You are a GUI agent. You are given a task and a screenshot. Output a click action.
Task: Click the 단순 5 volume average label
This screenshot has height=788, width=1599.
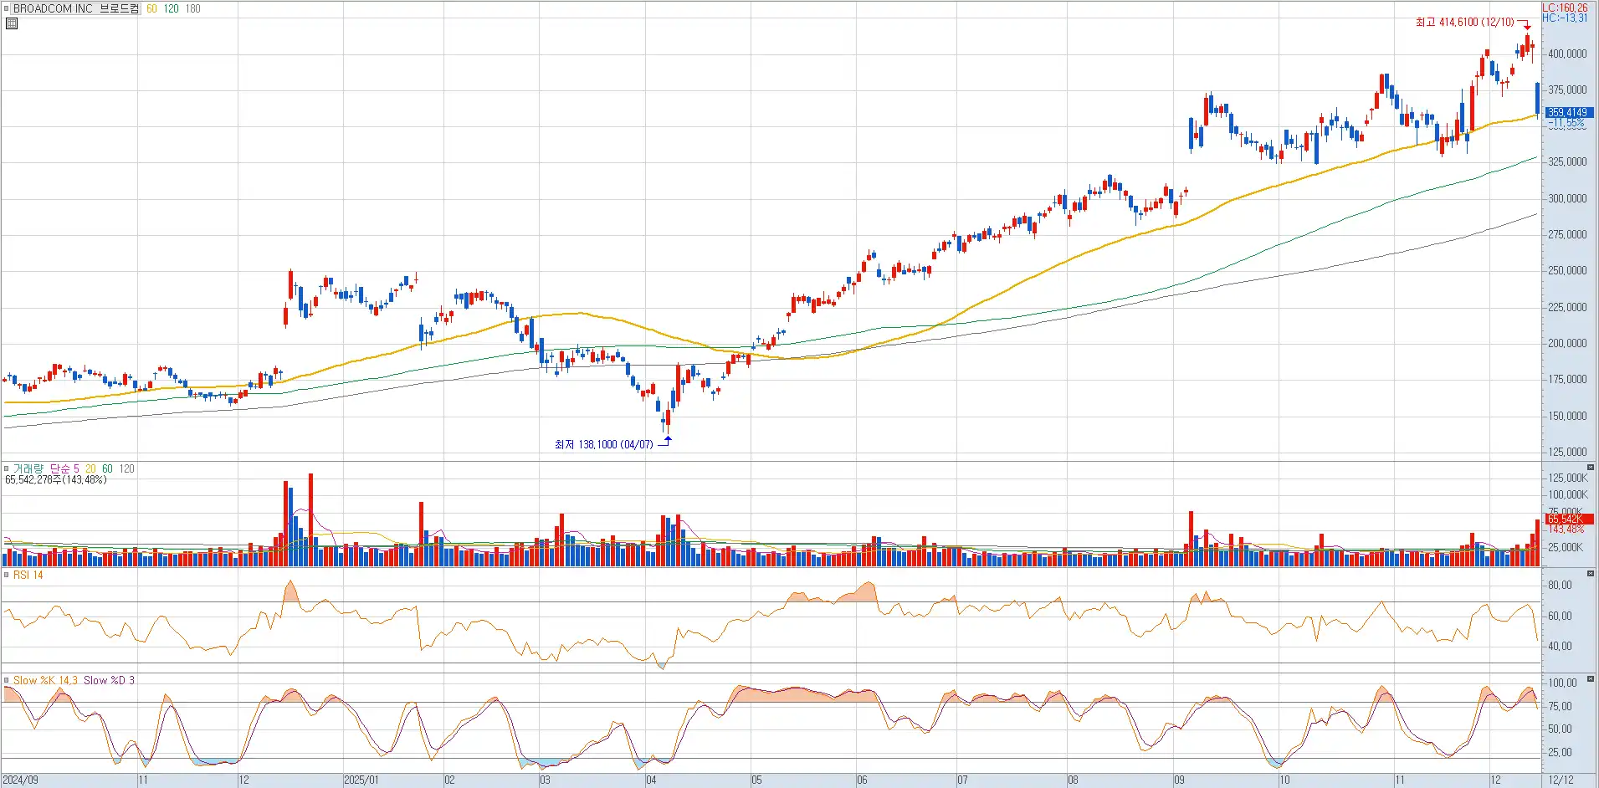click(64, 468)
